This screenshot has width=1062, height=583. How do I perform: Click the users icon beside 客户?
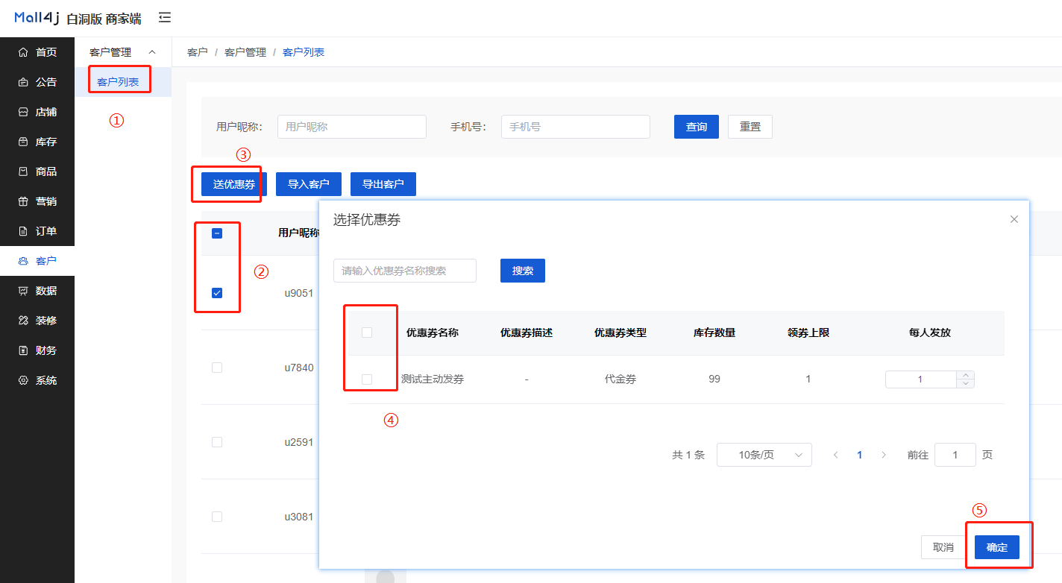tap(23, 261)
